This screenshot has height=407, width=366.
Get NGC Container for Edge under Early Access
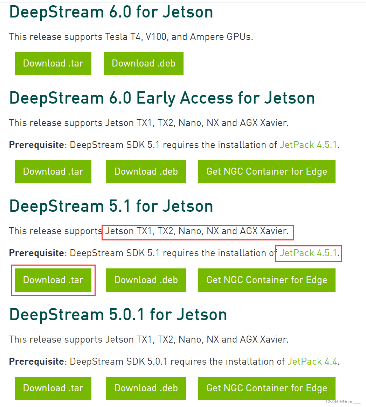pyautogui.click(x=267, y=171)
